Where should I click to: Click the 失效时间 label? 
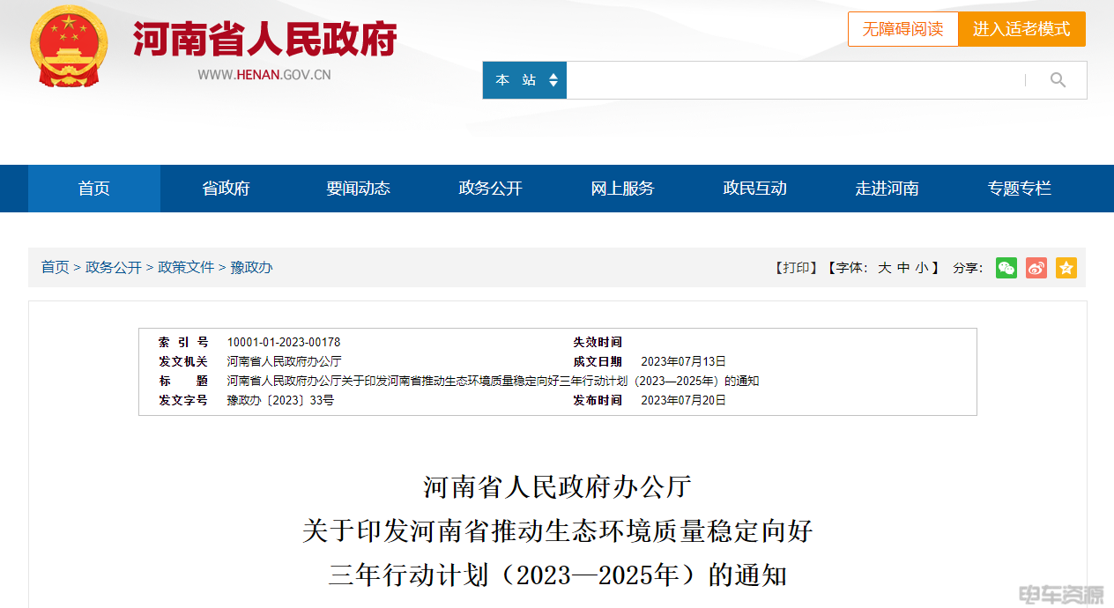click(x=598, y=342)
